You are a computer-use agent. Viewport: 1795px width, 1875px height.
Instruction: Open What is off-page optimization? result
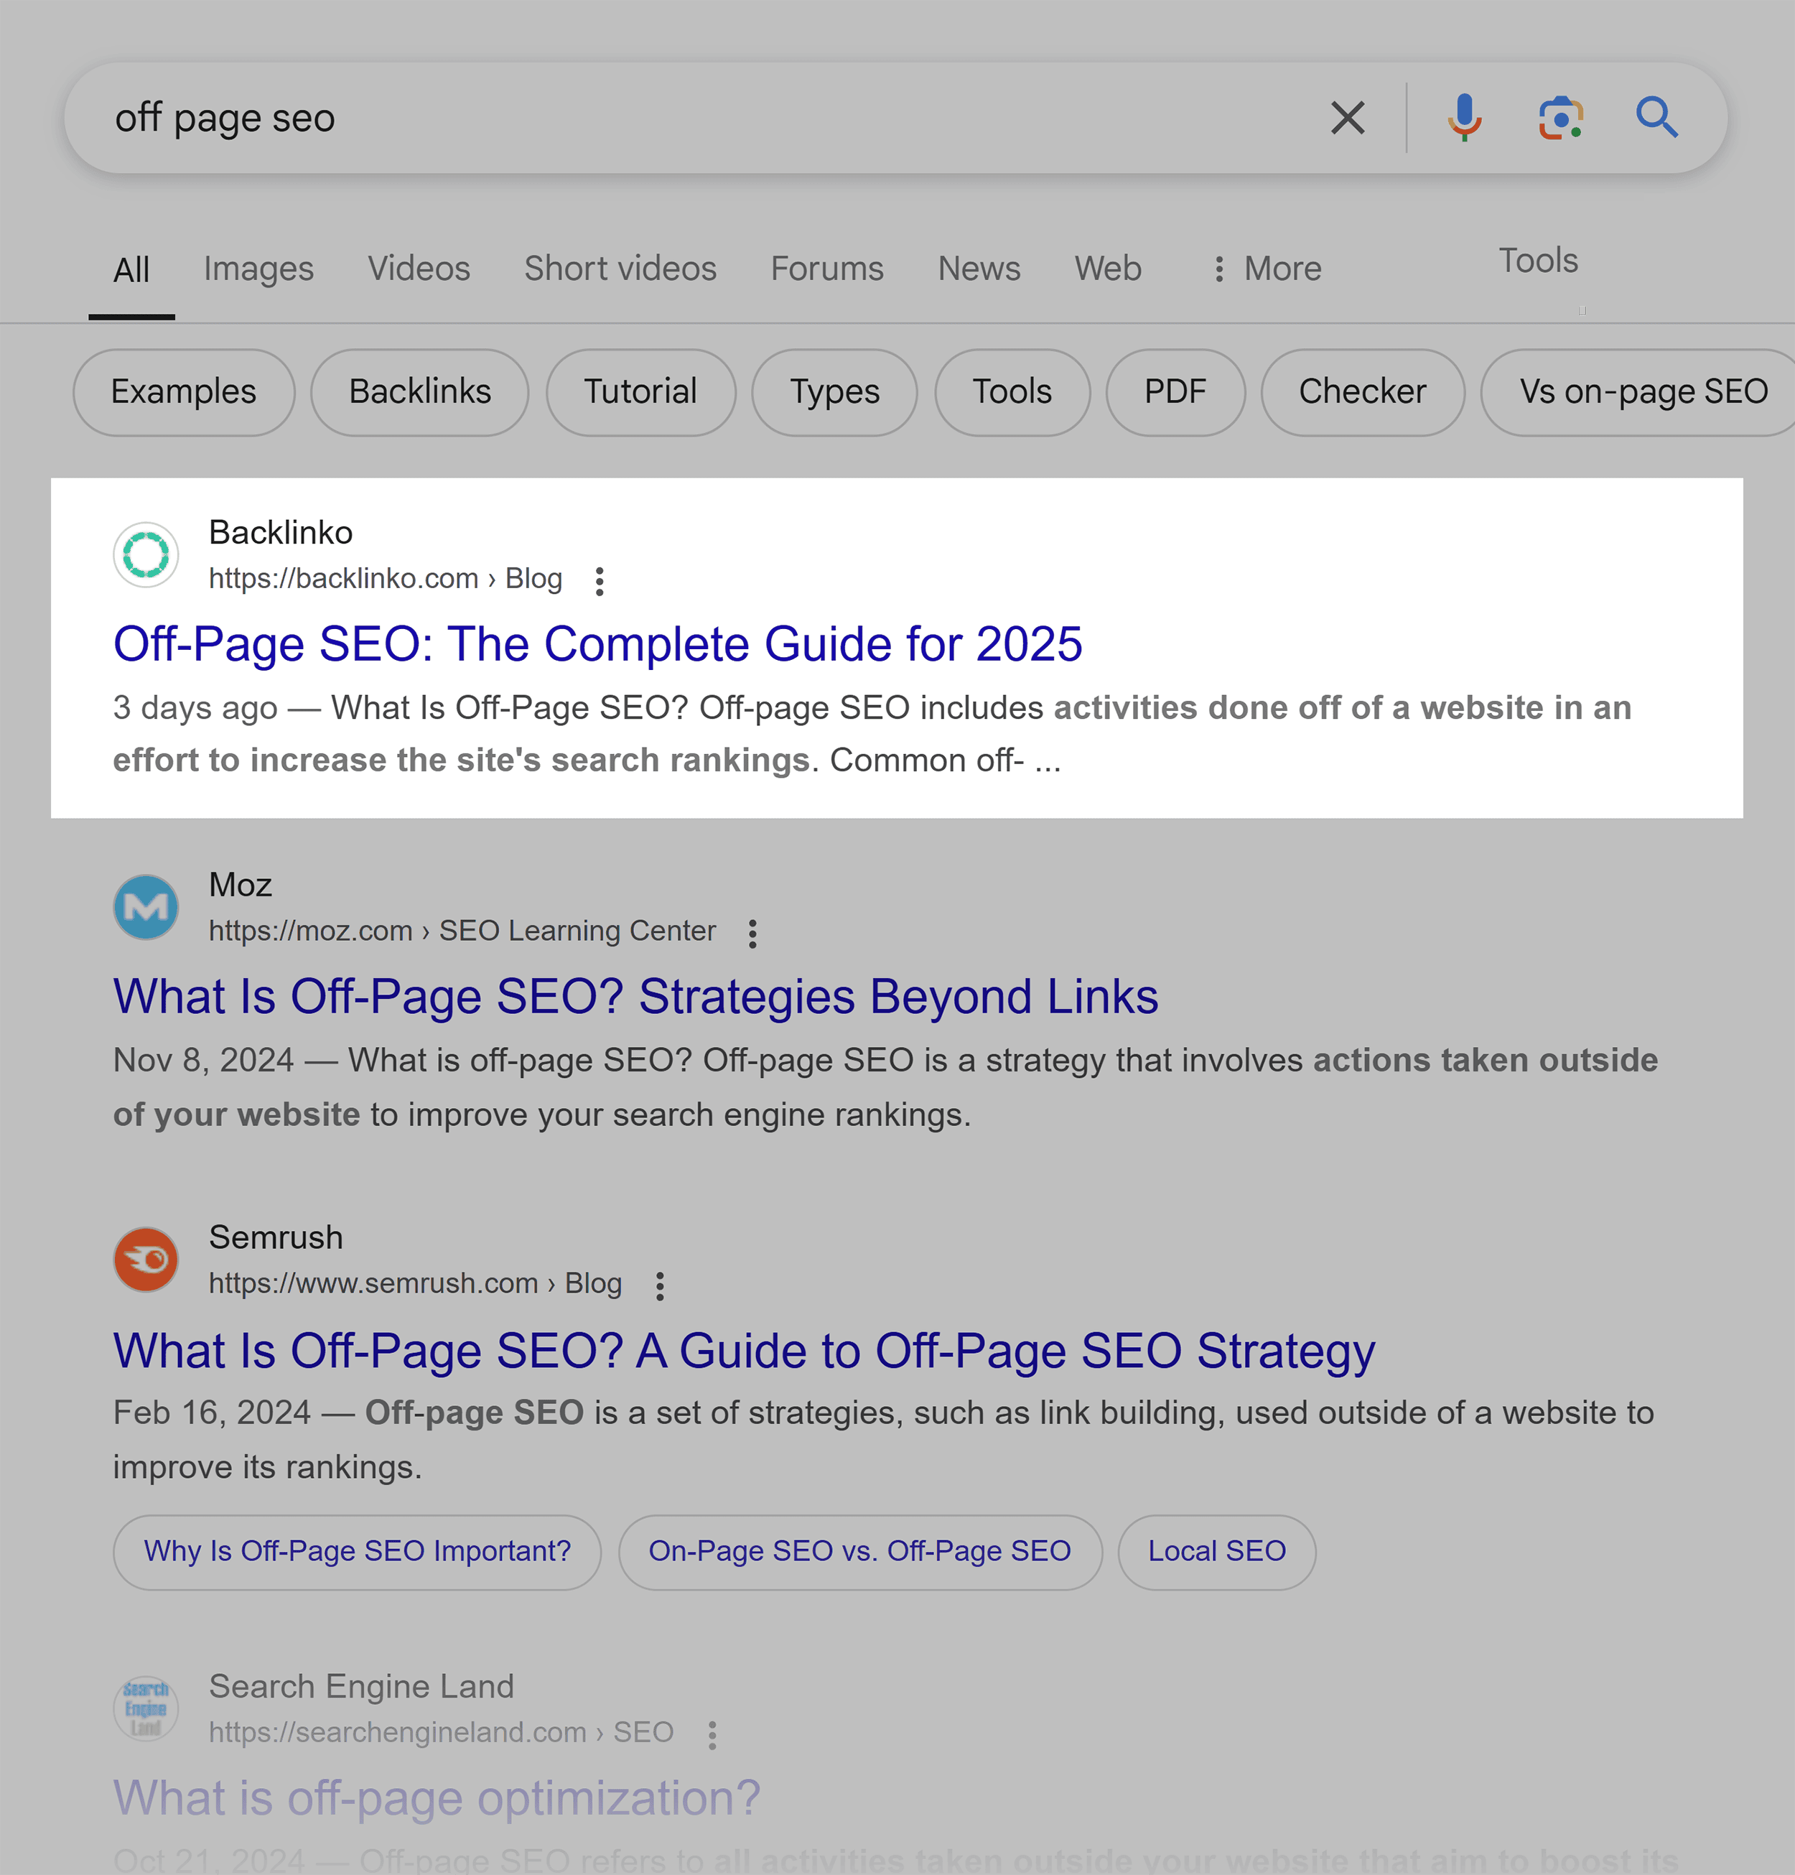(437, 1798)
